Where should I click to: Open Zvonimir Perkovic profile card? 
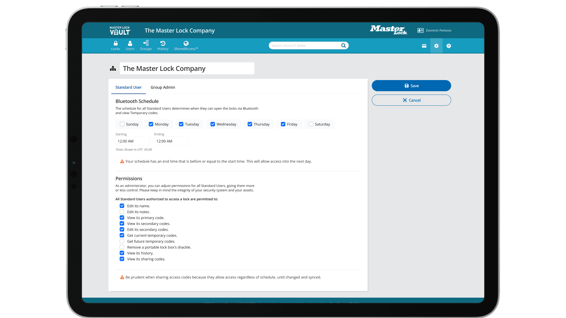point(434,30)
